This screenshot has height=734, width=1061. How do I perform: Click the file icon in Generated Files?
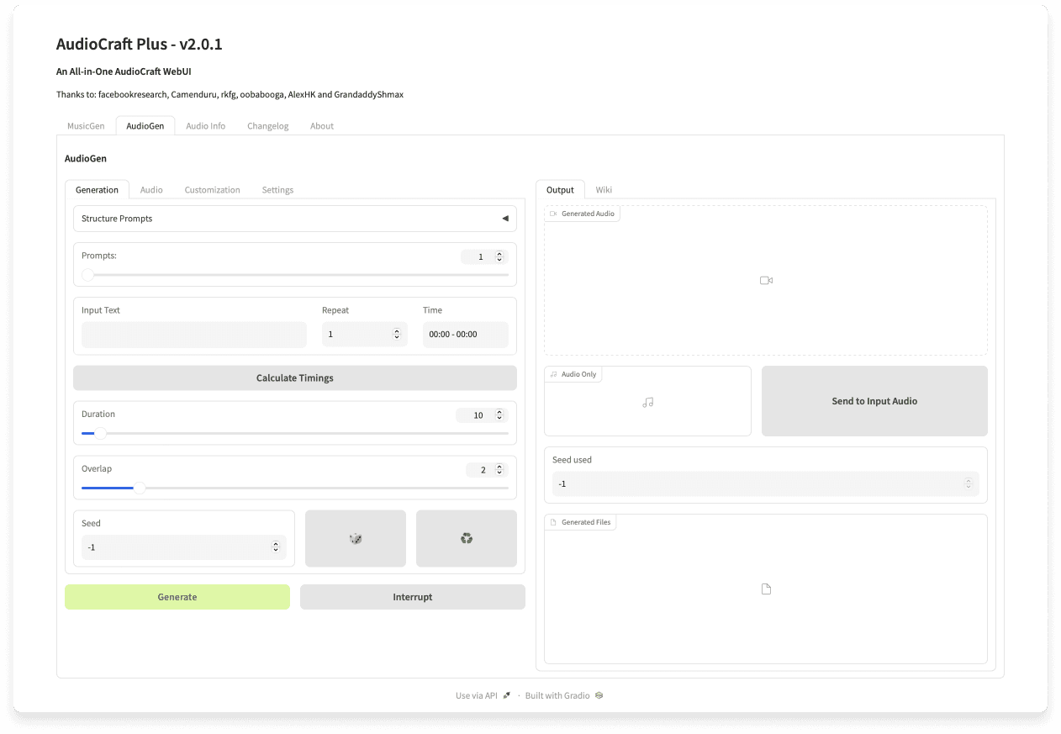point(766,589)
